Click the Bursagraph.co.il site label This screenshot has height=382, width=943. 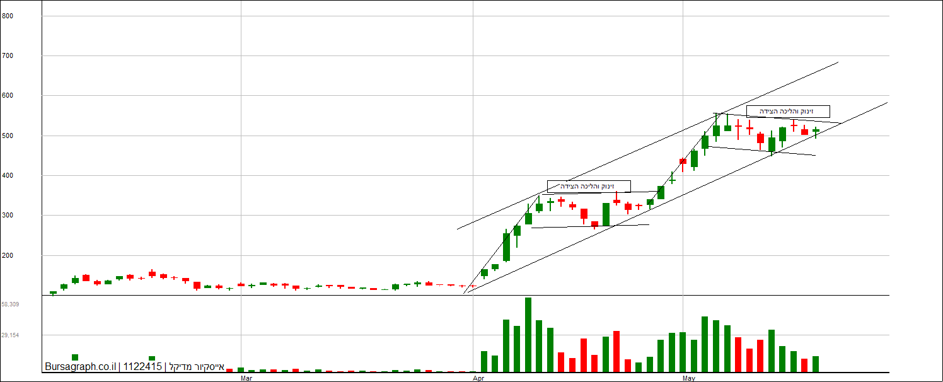tap(80, 366)
